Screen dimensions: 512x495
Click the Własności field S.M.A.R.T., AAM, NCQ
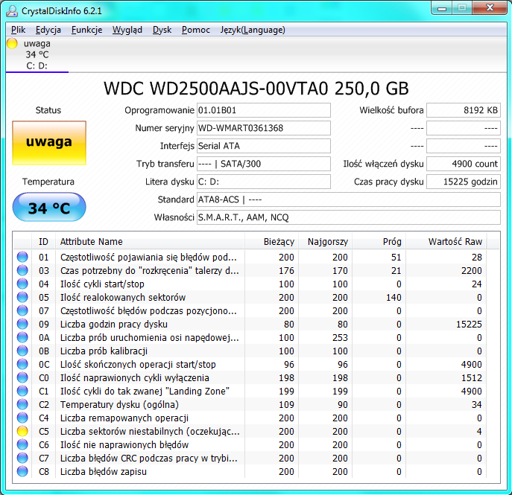(348, 217)
